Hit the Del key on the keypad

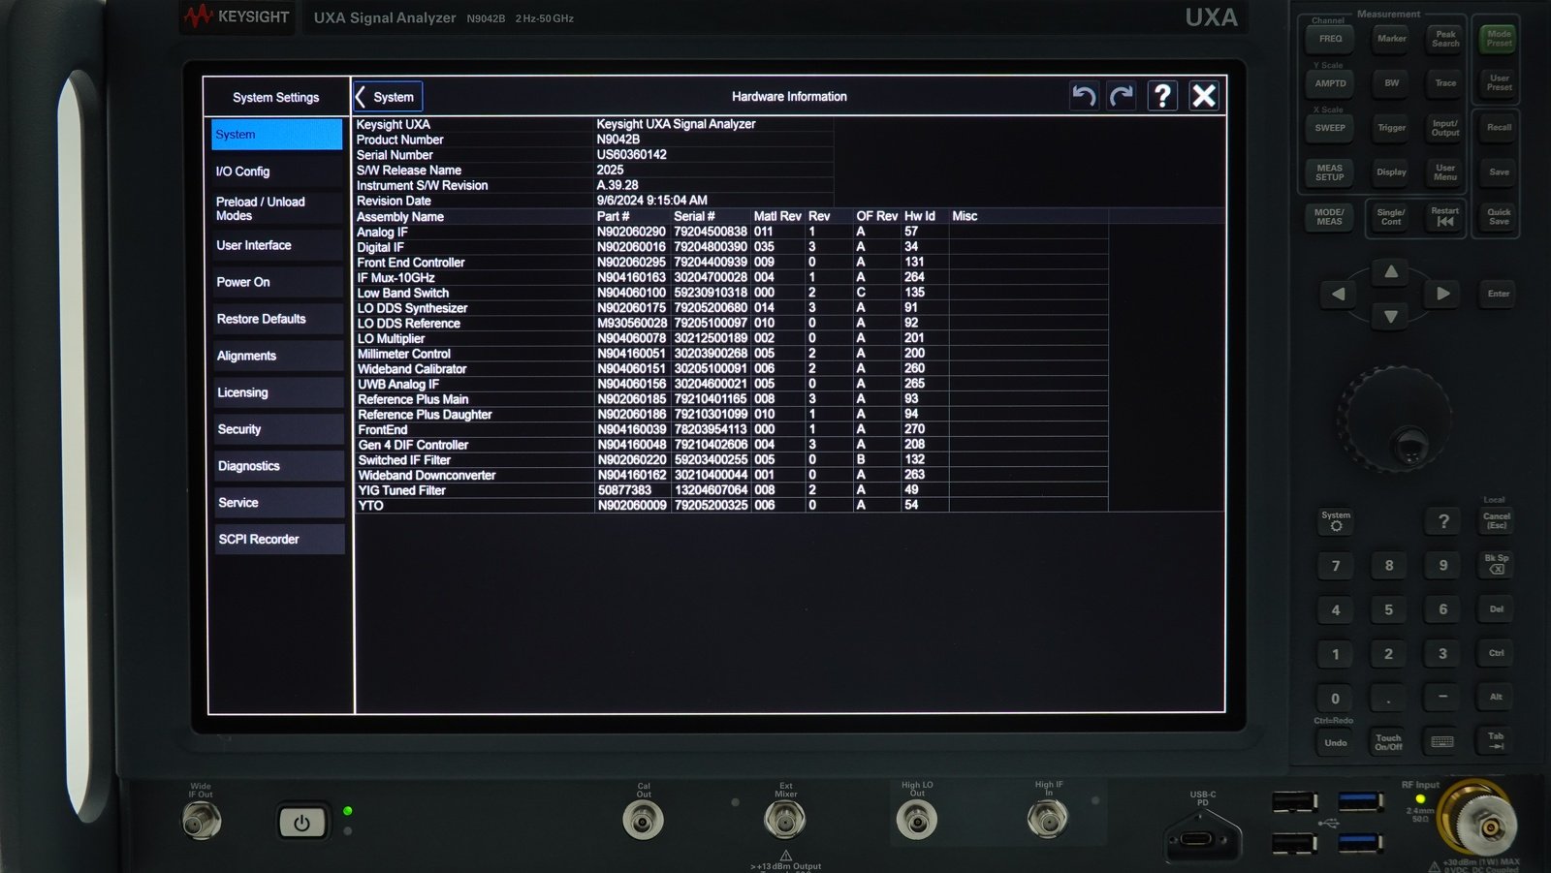pos(1497,609)
